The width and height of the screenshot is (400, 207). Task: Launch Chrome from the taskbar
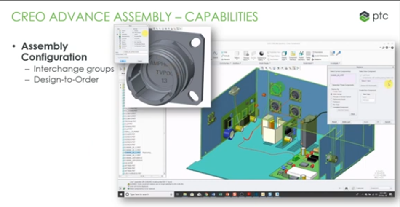pos(206,194)
